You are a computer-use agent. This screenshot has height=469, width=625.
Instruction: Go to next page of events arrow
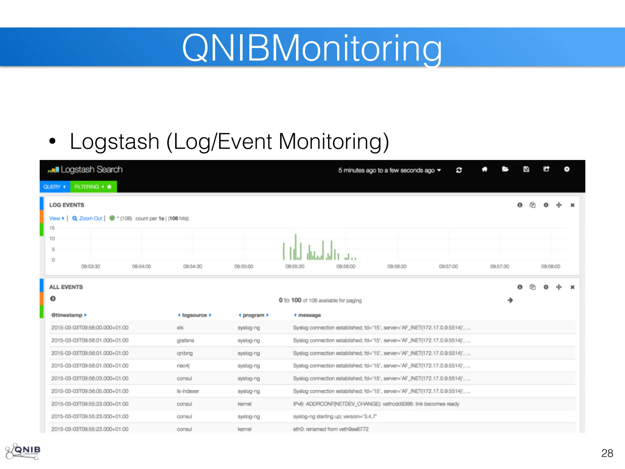tap(510, 300)
